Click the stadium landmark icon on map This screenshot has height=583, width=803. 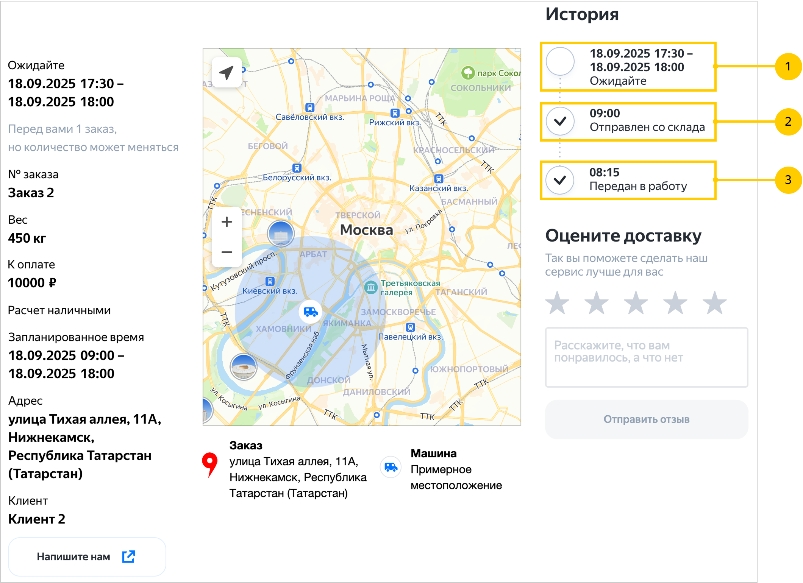(x=244, y=366)
